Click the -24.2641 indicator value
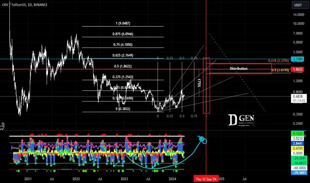The width and height of the screenshot is (310, 183). pyautogui.click(x=299, y=158)
